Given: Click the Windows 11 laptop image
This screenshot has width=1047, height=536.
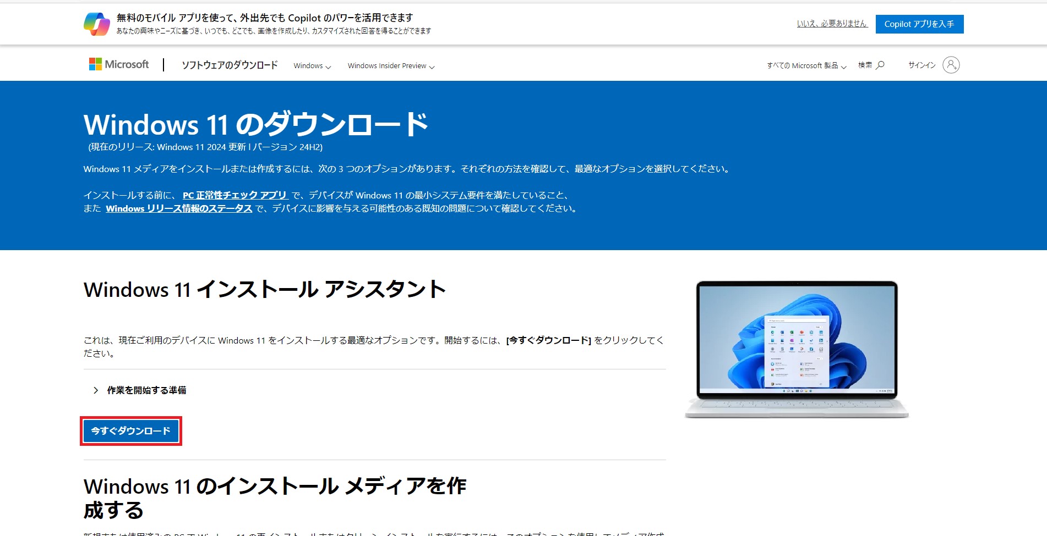Looking at the screenshot, I should [797, 350].
